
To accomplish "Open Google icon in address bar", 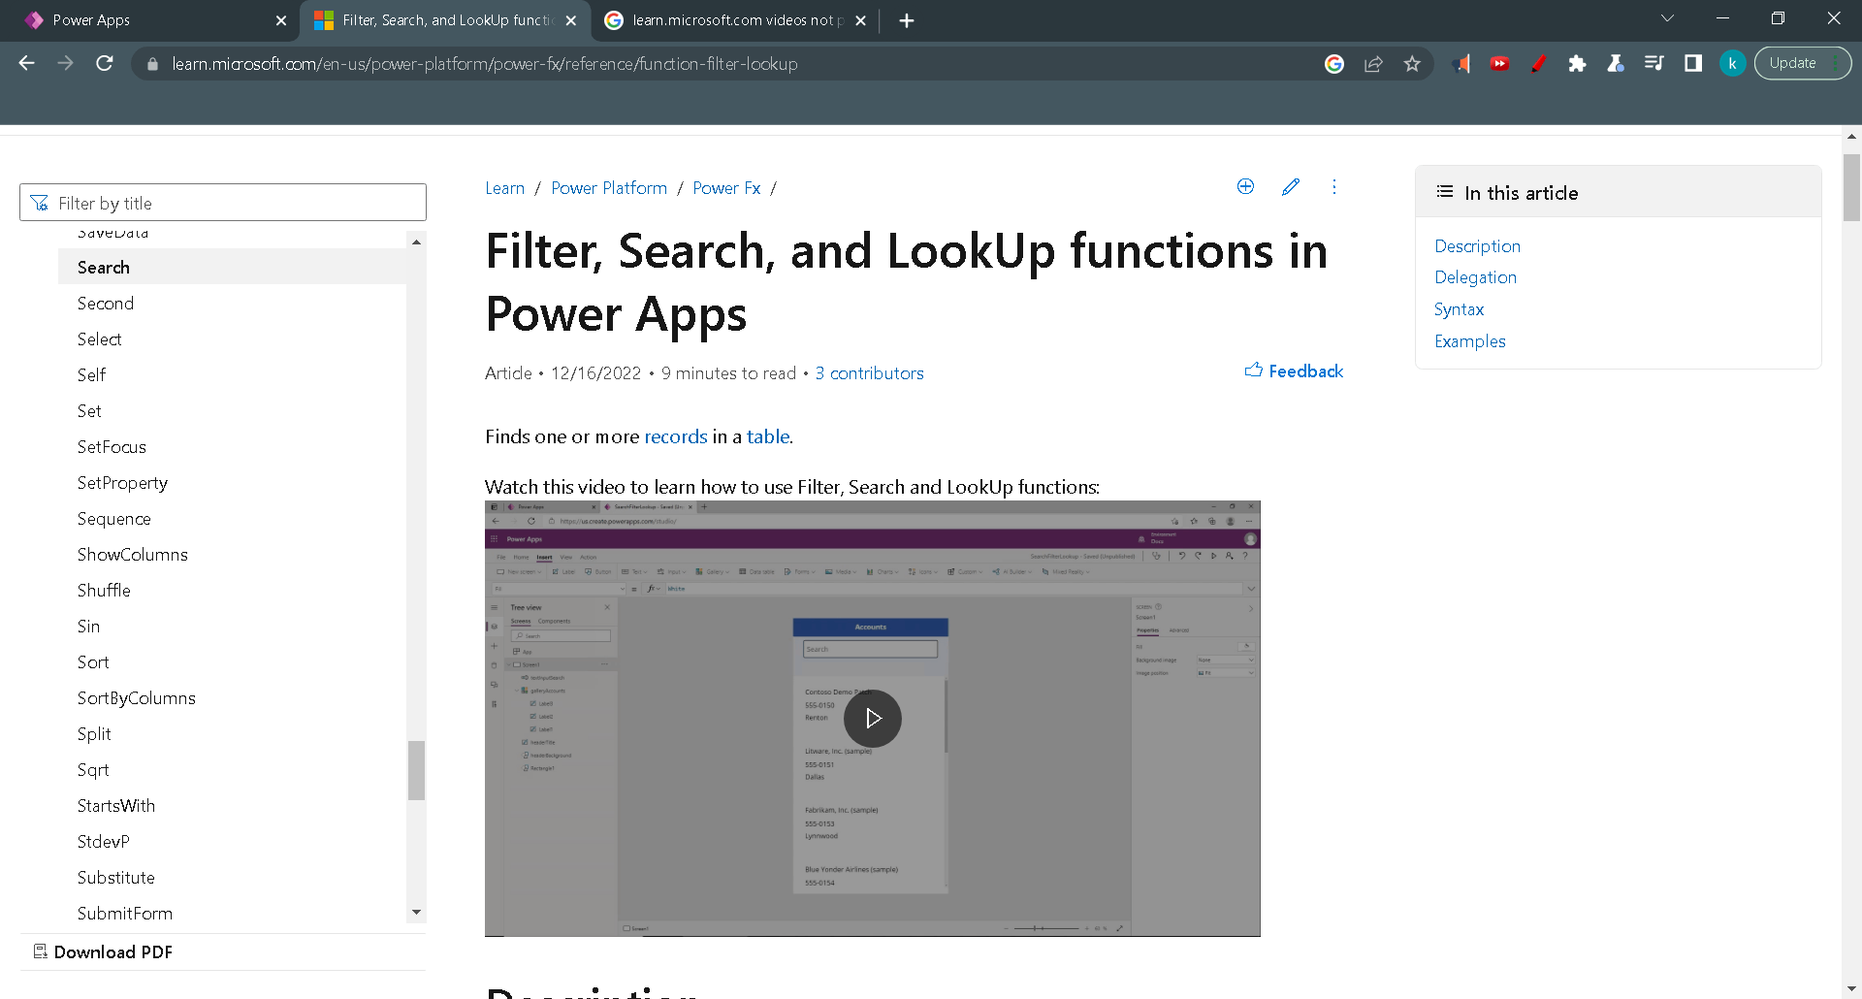I will click(x=1334, y=64).
